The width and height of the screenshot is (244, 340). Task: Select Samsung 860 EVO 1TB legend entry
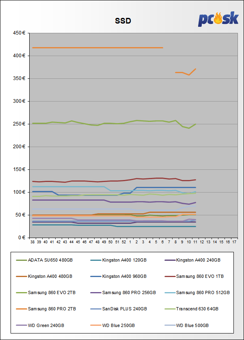194,276
